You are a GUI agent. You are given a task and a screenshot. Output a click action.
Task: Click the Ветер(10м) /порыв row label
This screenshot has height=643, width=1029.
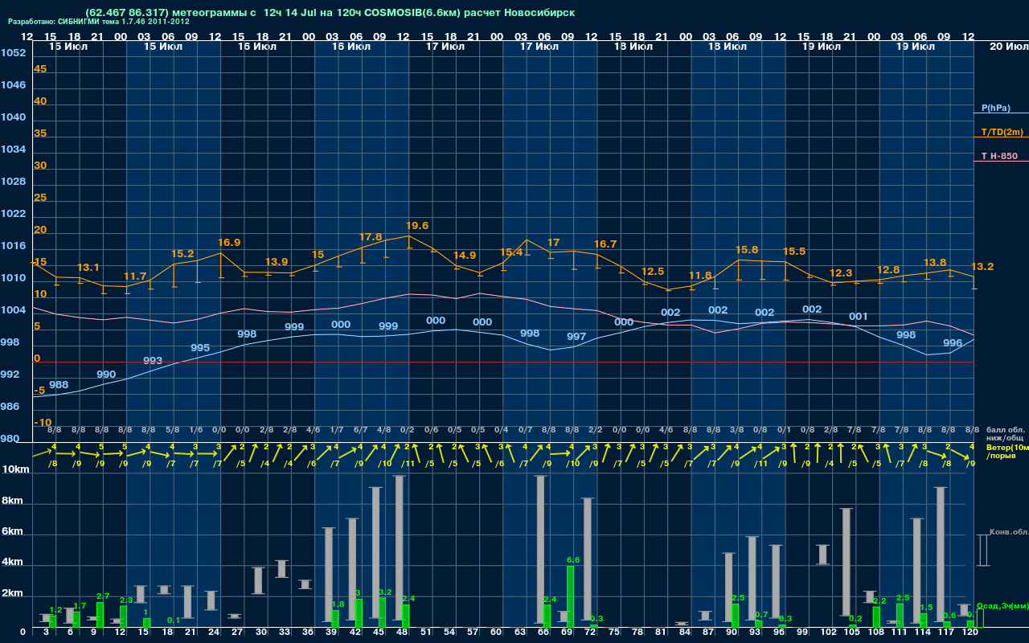[x=1007, y=451]
